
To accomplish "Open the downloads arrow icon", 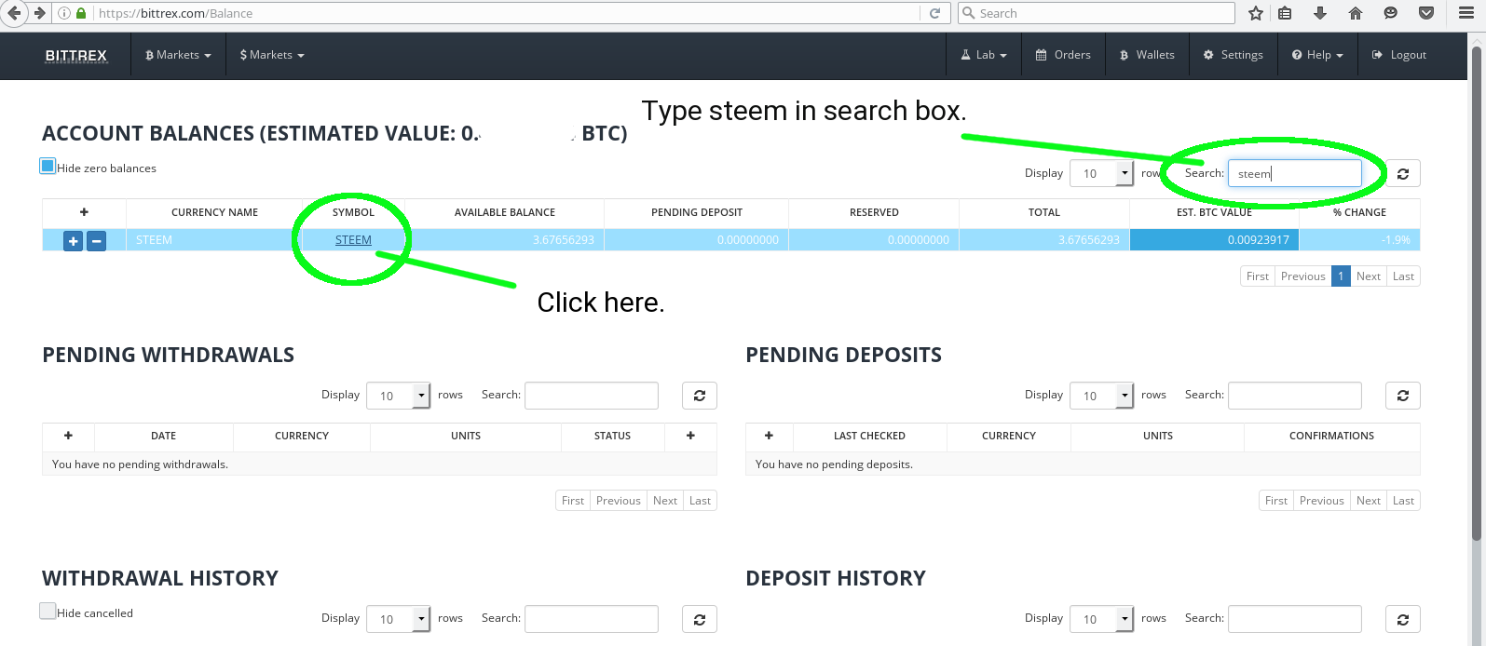I will (1320, 13).
